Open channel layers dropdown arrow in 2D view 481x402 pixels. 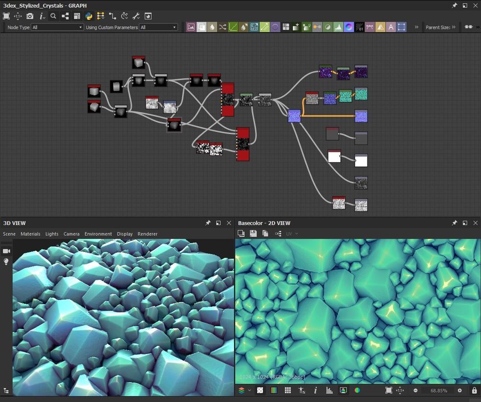pos(249,391)
